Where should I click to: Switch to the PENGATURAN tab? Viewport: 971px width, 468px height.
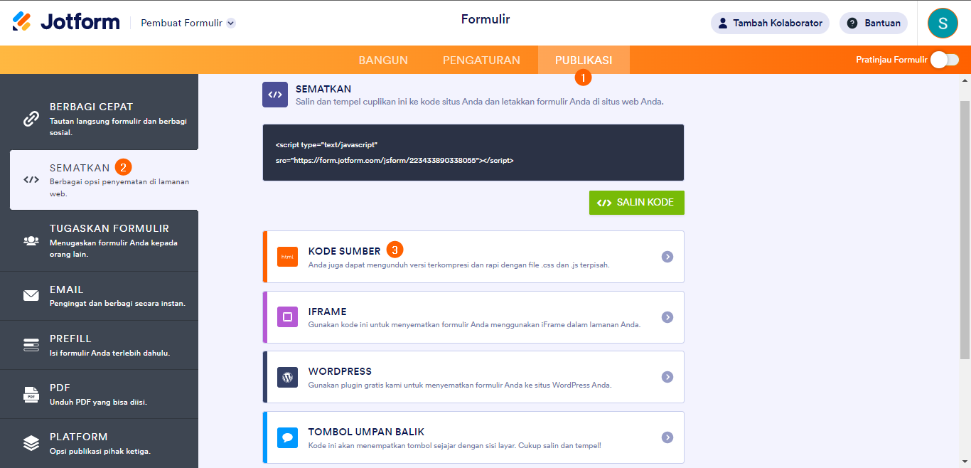pyautogui.click(x=481, y=60)
